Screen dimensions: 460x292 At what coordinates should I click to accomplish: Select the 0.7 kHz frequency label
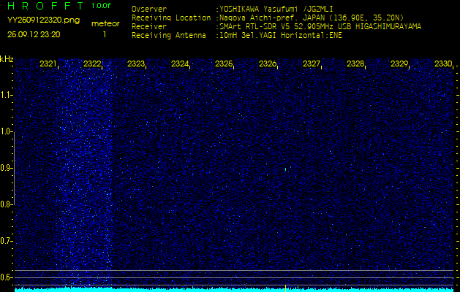(7, 240)
